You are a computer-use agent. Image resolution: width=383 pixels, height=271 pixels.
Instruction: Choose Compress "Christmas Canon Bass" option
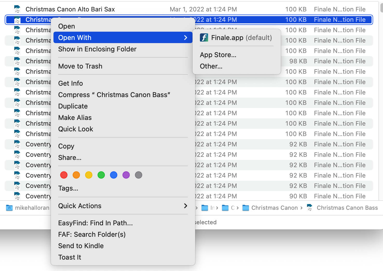[x=114, y=95]
